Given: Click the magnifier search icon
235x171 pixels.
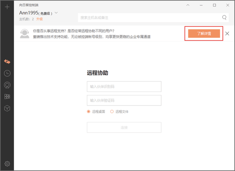Looking at the screenshot, I should tap(224, 17).
